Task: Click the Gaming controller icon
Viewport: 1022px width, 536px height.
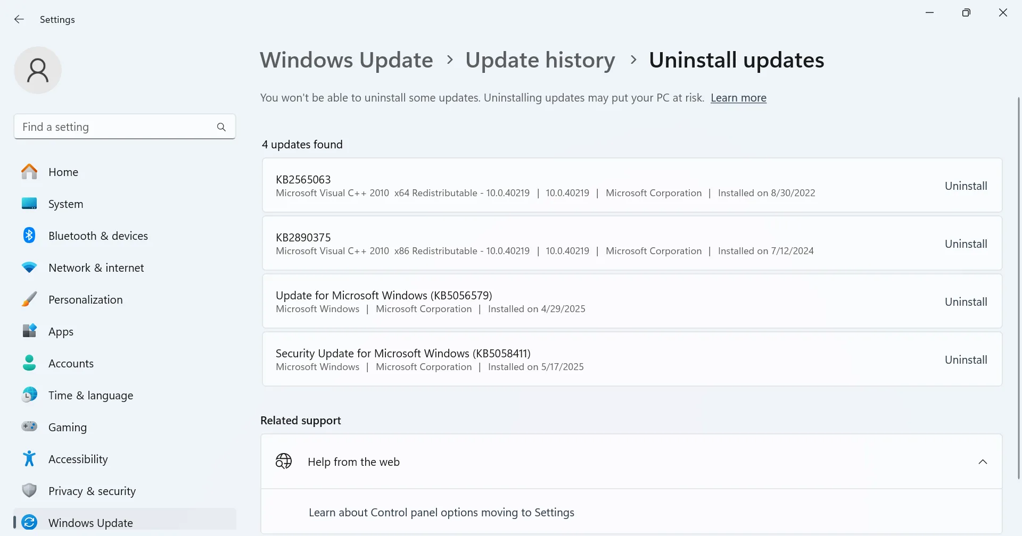Action: pyautogui.click(x=29, y=426)
